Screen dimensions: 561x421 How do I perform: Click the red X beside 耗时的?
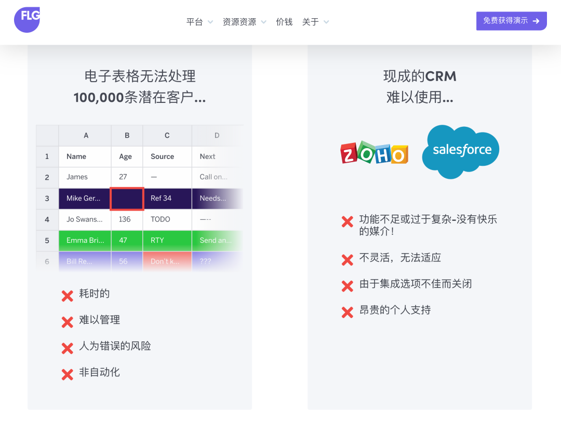(67, 296)
